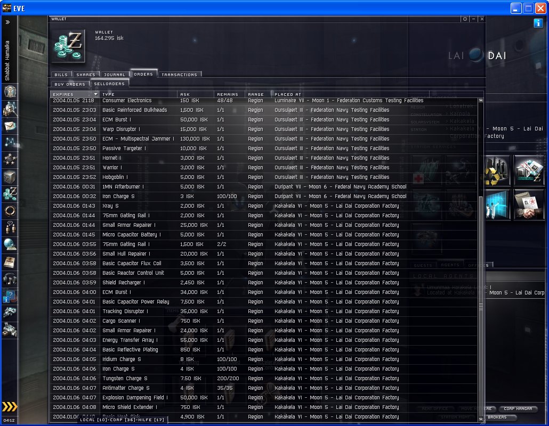This screenshot has width=549, height=426.
Task: Switch to the Shares tab
Action: pos(86,75)
